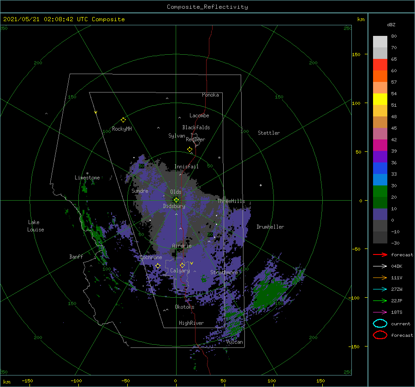The width and height of the screenshot is (415, 387).
Task: Click the 150 tick on right axis
Action: (356, 54)
